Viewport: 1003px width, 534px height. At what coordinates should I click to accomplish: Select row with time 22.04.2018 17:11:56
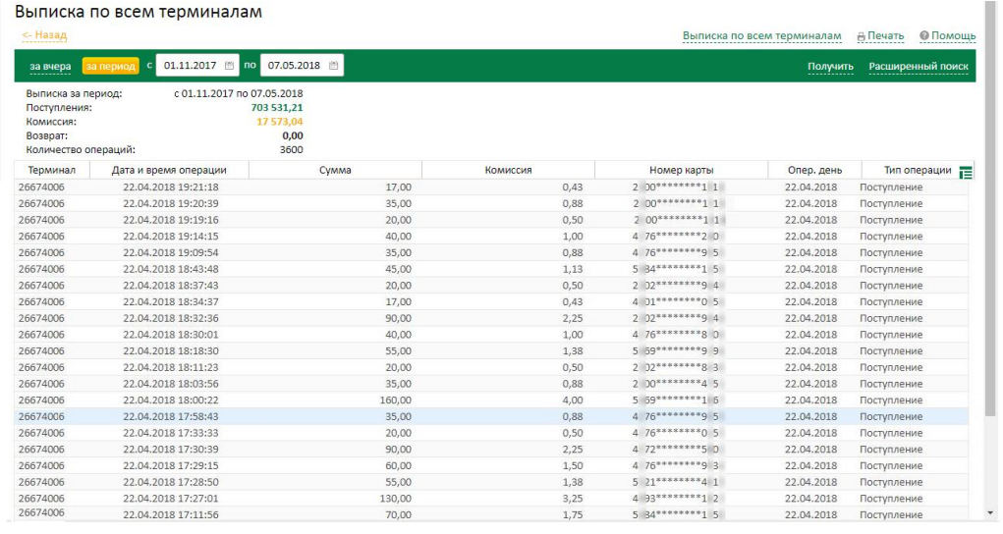pos(491,514)
